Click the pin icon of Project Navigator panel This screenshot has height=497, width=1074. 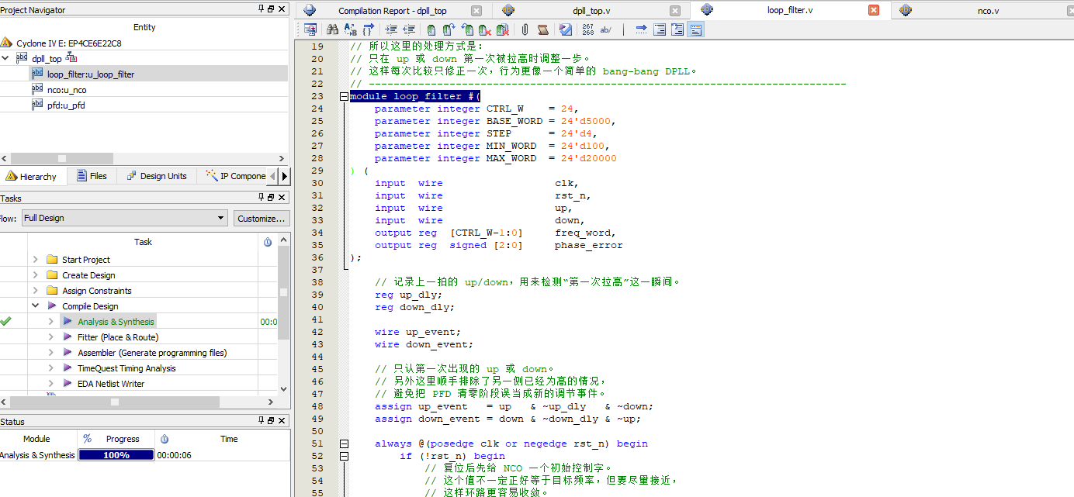tap(261, 9)
